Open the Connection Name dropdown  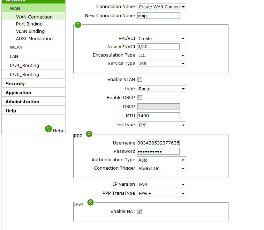point(162,7)
